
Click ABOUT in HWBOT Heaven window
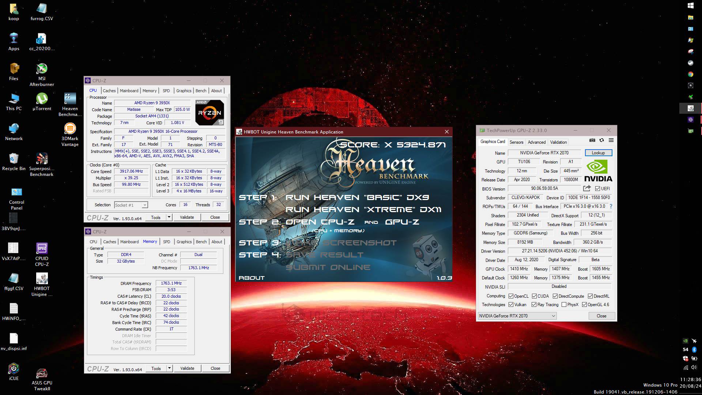(252, 278)
